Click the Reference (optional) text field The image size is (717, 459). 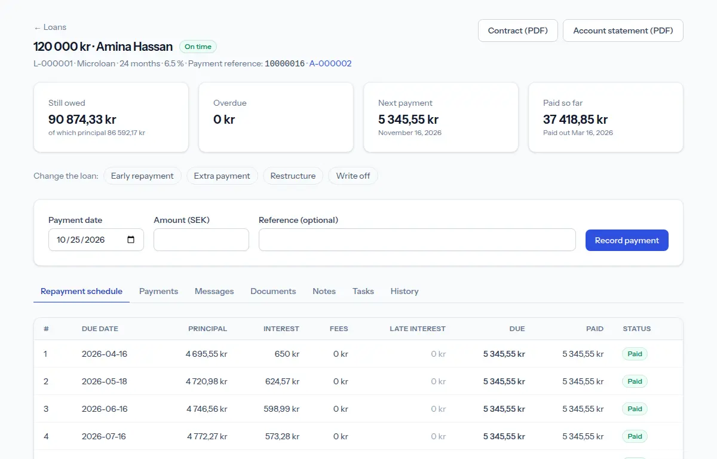click(417, 240)
